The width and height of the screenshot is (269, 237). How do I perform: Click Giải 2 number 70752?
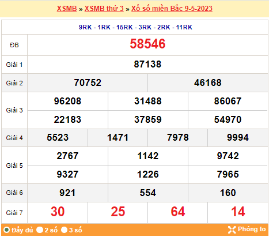click(x=88, y=83)
